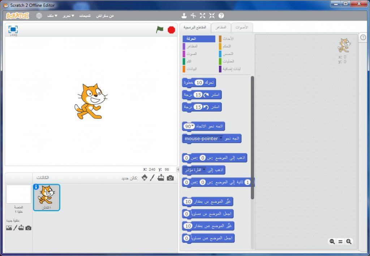Choose a new backdrop from the library

point(9,228)
